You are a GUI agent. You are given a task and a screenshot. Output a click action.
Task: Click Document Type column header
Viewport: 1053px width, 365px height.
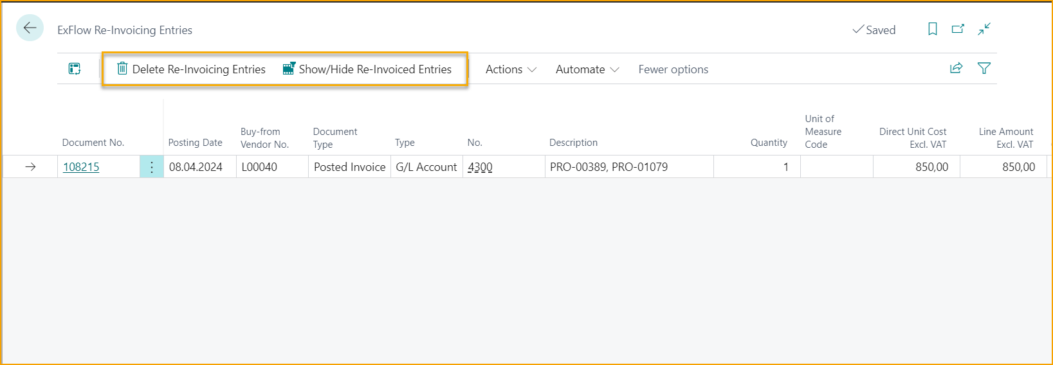(x=335, y=138)
